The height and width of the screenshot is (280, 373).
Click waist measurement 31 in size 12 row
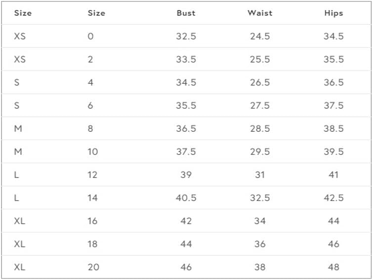click(x=260, y=175)
